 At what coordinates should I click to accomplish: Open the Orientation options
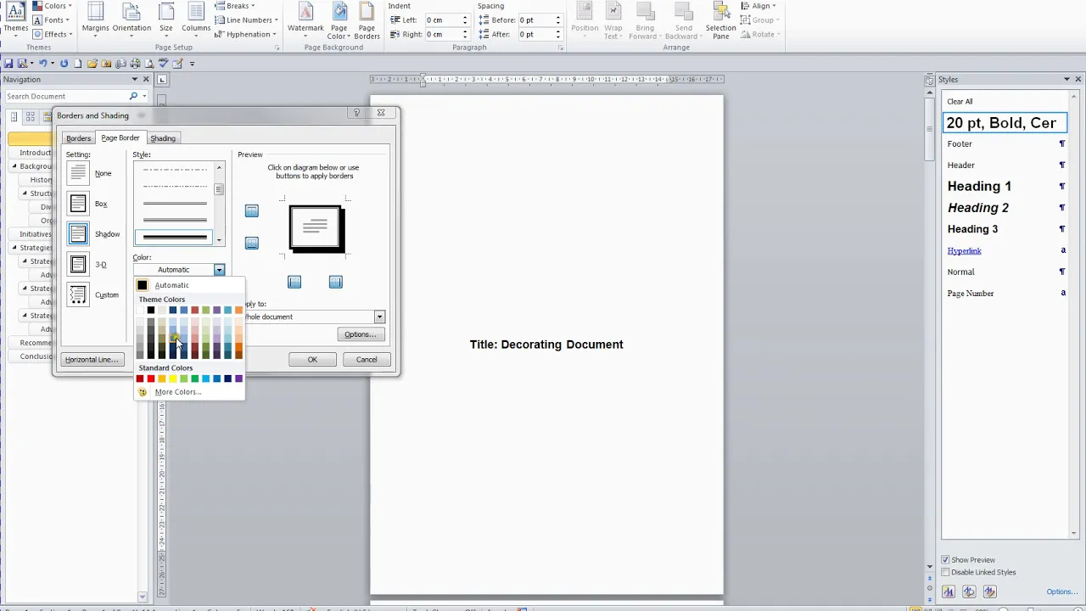point(132,20)
